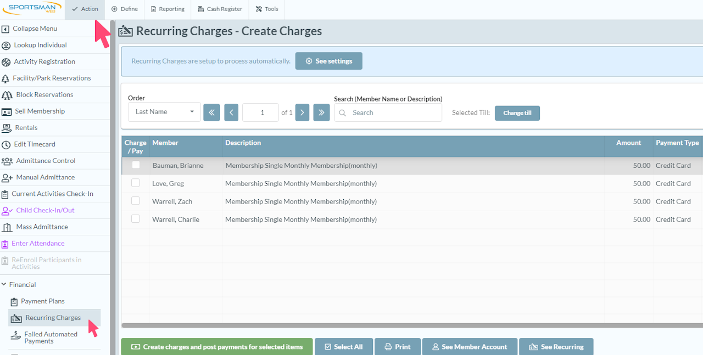Open the Cash Register menu
This screenshot has height=355, width=703.
coord(220,9)
